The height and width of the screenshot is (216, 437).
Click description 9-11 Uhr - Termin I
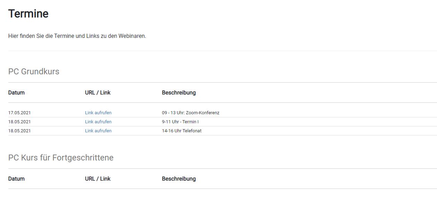click(180, 122)
